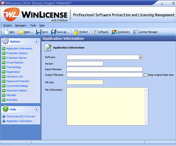The height and width of the screenshot is (146, 176).
Task: Click green arrow beside Trial Settings
Action: click(4, 67)
